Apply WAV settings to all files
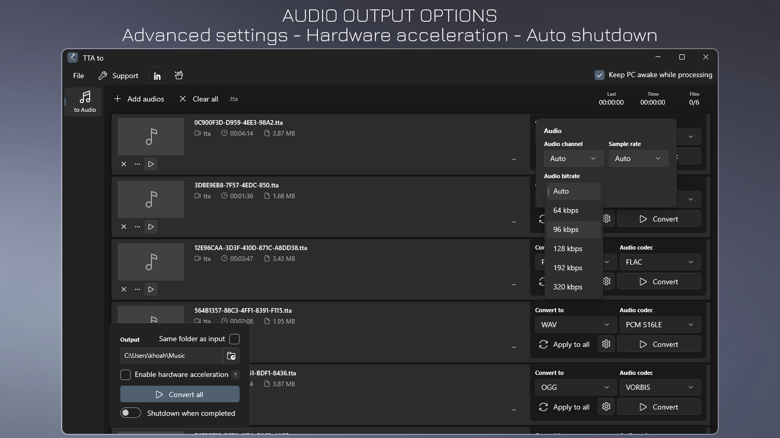 (x=565, y=344)
